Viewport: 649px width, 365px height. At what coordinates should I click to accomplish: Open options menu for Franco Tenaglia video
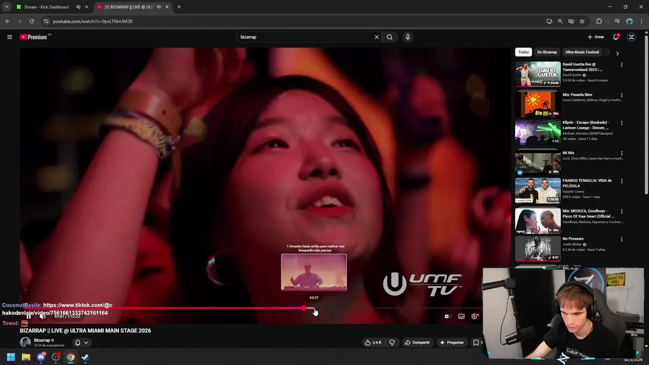tap(622, 181)
